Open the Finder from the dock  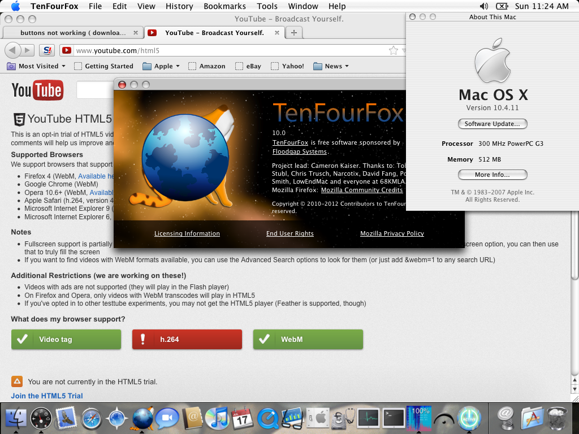[15, 418]
